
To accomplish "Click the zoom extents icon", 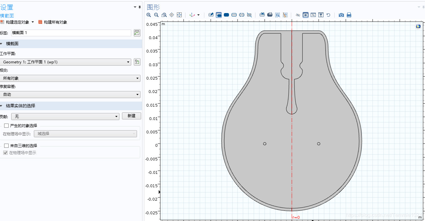I will [179, 15].
